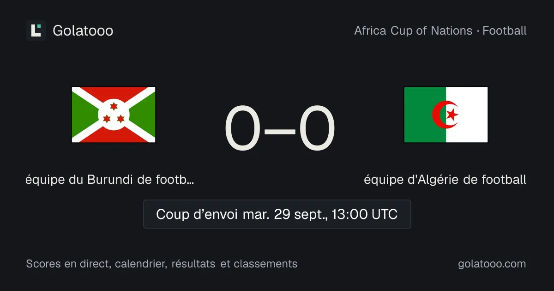Select the Football sport label
The image size is (554, 291).
pyautogui.click(x=505, y=31)
